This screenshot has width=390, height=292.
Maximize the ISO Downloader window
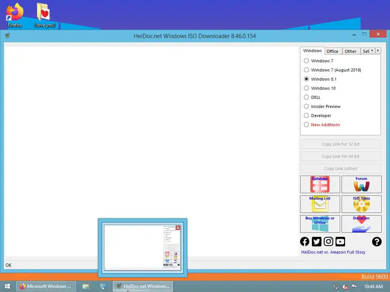pyautogui.click(x=364, y=34)
